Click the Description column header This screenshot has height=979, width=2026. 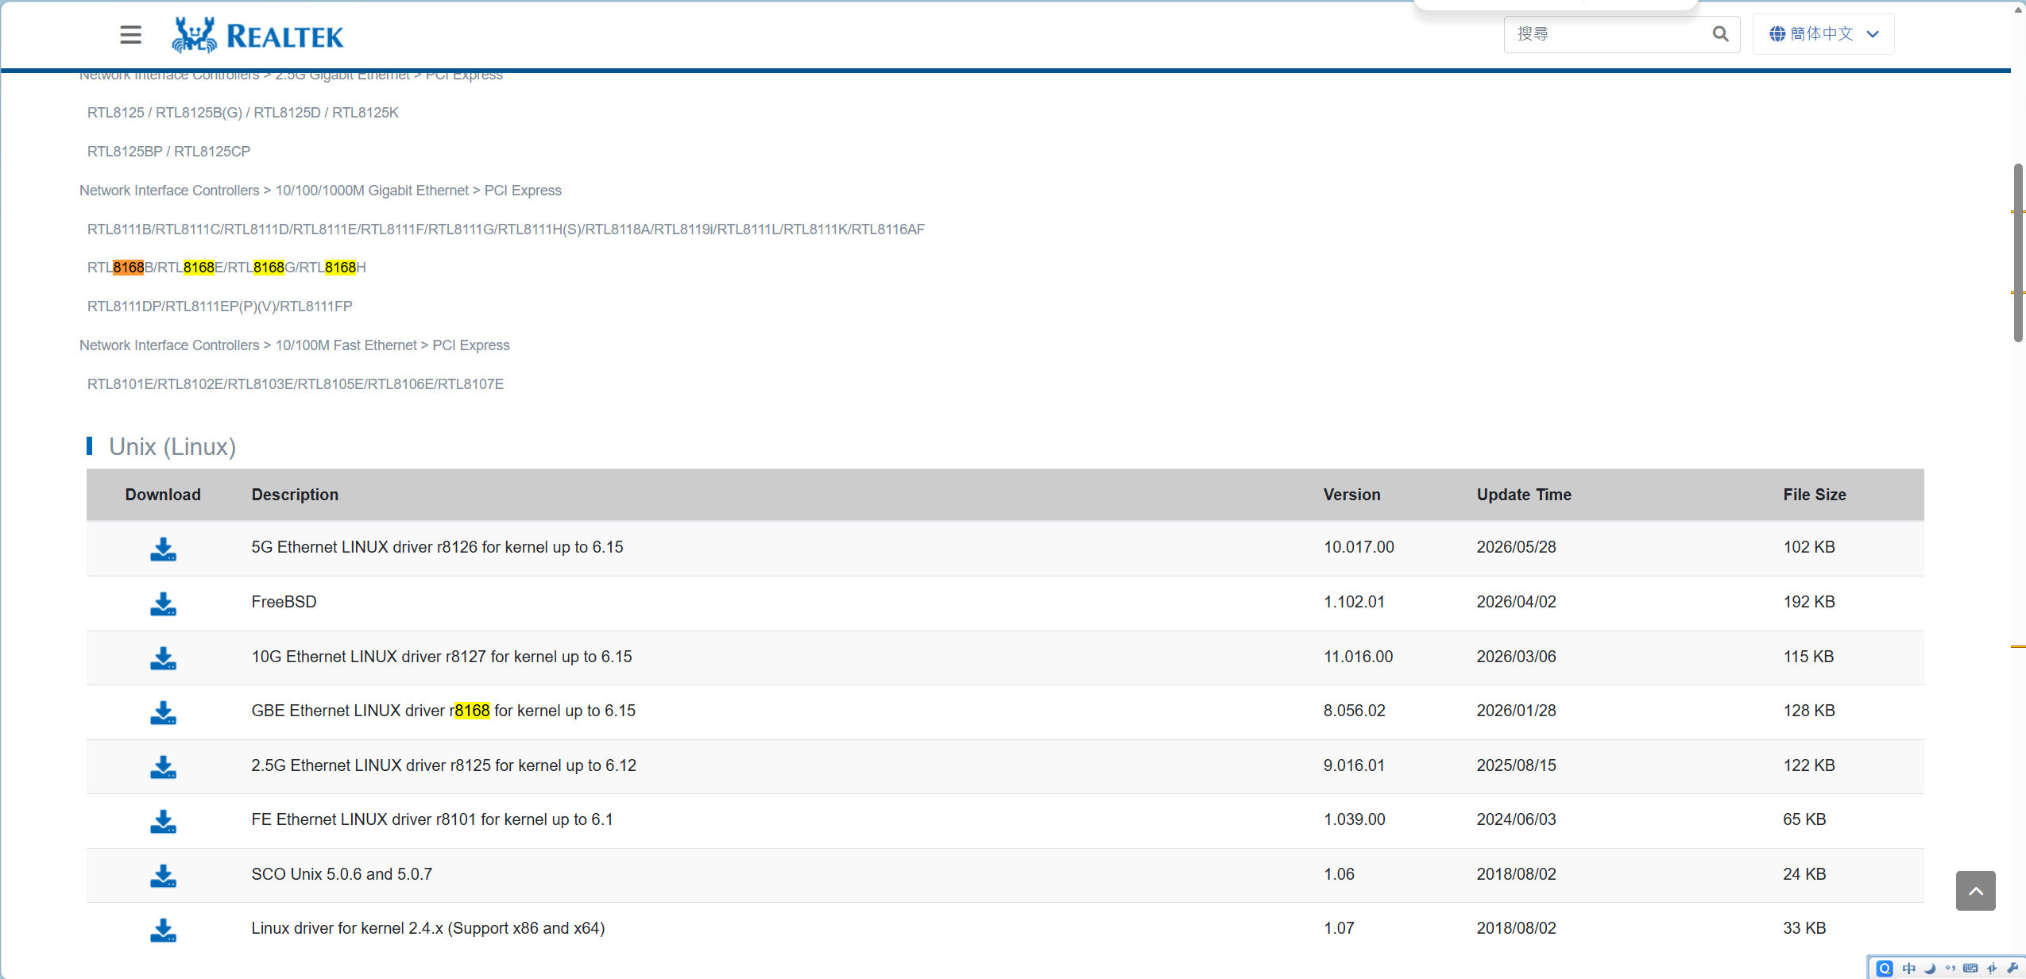click(295, 495)
